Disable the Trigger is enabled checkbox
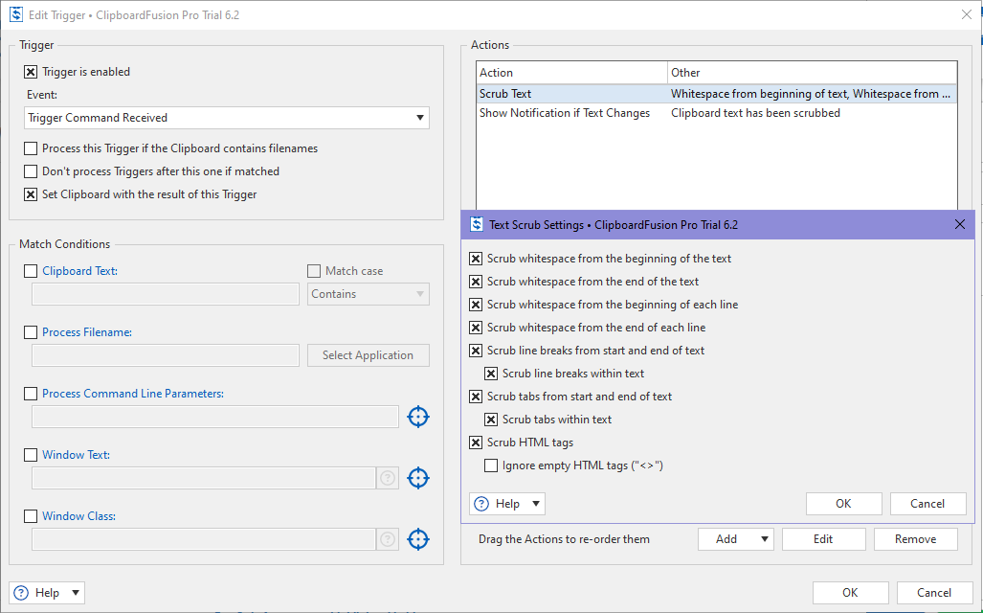This screenshot has width=983, height=613. coord(31,72)
